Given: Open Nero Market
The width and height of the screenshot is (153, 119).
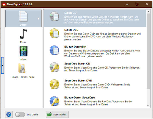Looking at the screenshot, I should click(x=57, y=114).
